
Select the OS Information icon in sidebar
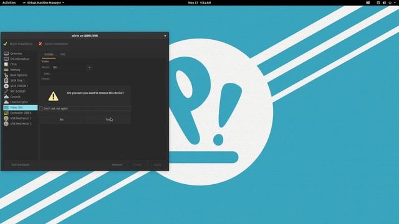pyautogui.click(x=6, y=59)
